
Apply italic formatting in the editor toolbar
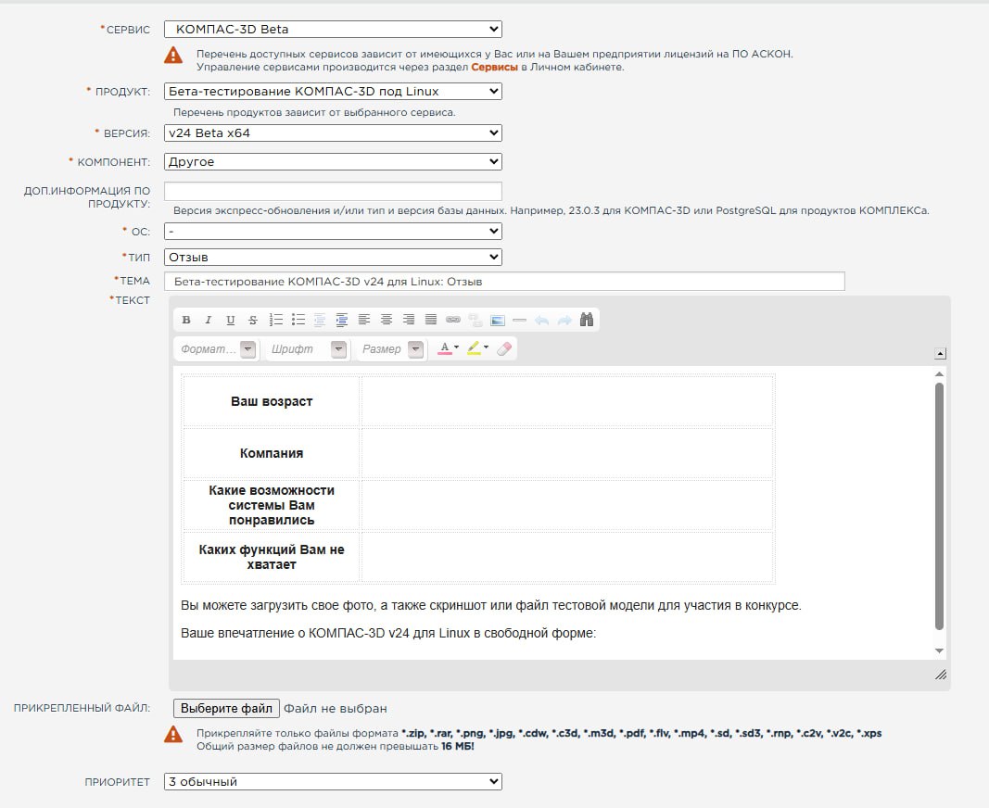pos(209,320)
